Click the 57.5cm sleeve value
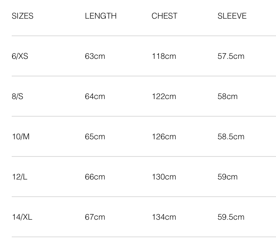 tap(231, 56)
